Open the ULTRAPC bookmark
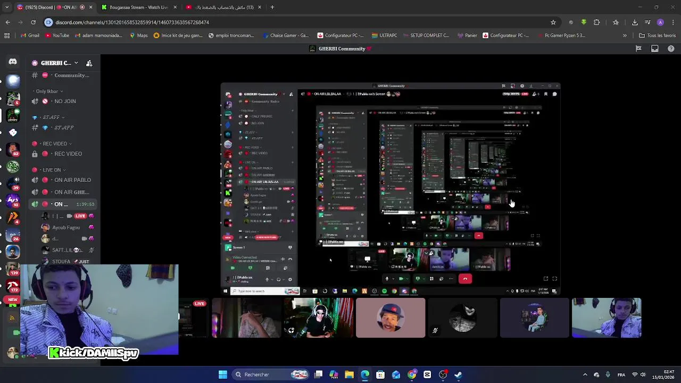Image resolution: width=681 pixels, height=383 pixels. [x=384, y=36]
